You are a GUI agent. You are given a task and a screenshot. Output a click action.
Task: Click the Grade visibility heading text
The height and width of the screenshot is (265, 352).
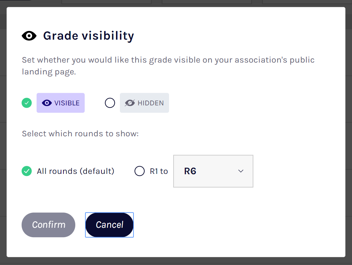click(89, 35)
